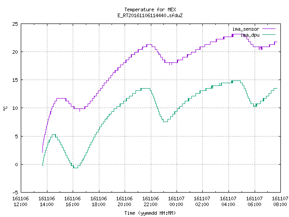Click the green ima_dpu legend line sample
This screenshot has height=217, width=289.
coord(269,34)
